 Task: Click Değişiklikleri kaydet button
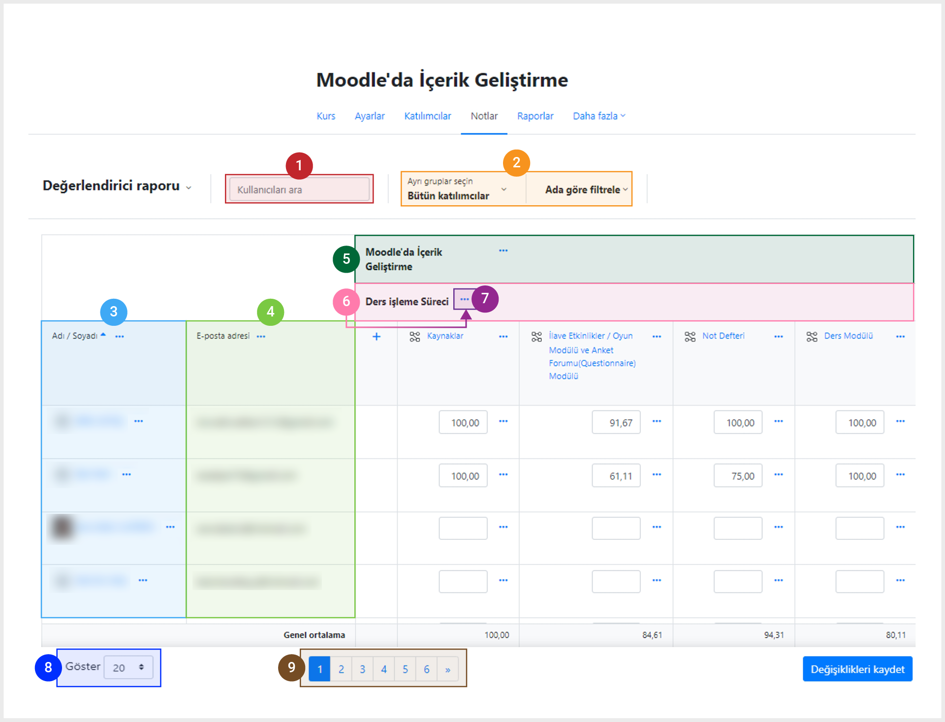[x=857, y=669]
